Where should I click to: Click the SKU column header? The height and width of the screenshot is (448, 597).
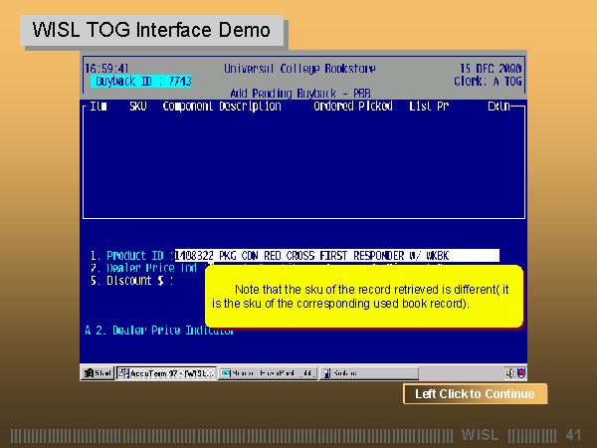(x=137, y=106)
